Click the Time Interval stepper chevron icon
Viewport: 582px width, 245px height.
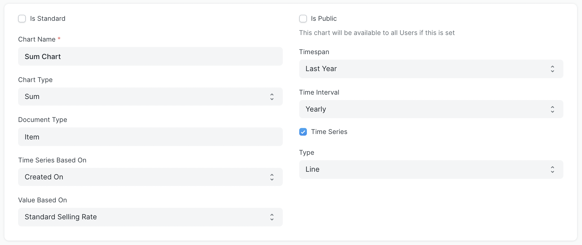pyautogui.click(x=553, y=109)
